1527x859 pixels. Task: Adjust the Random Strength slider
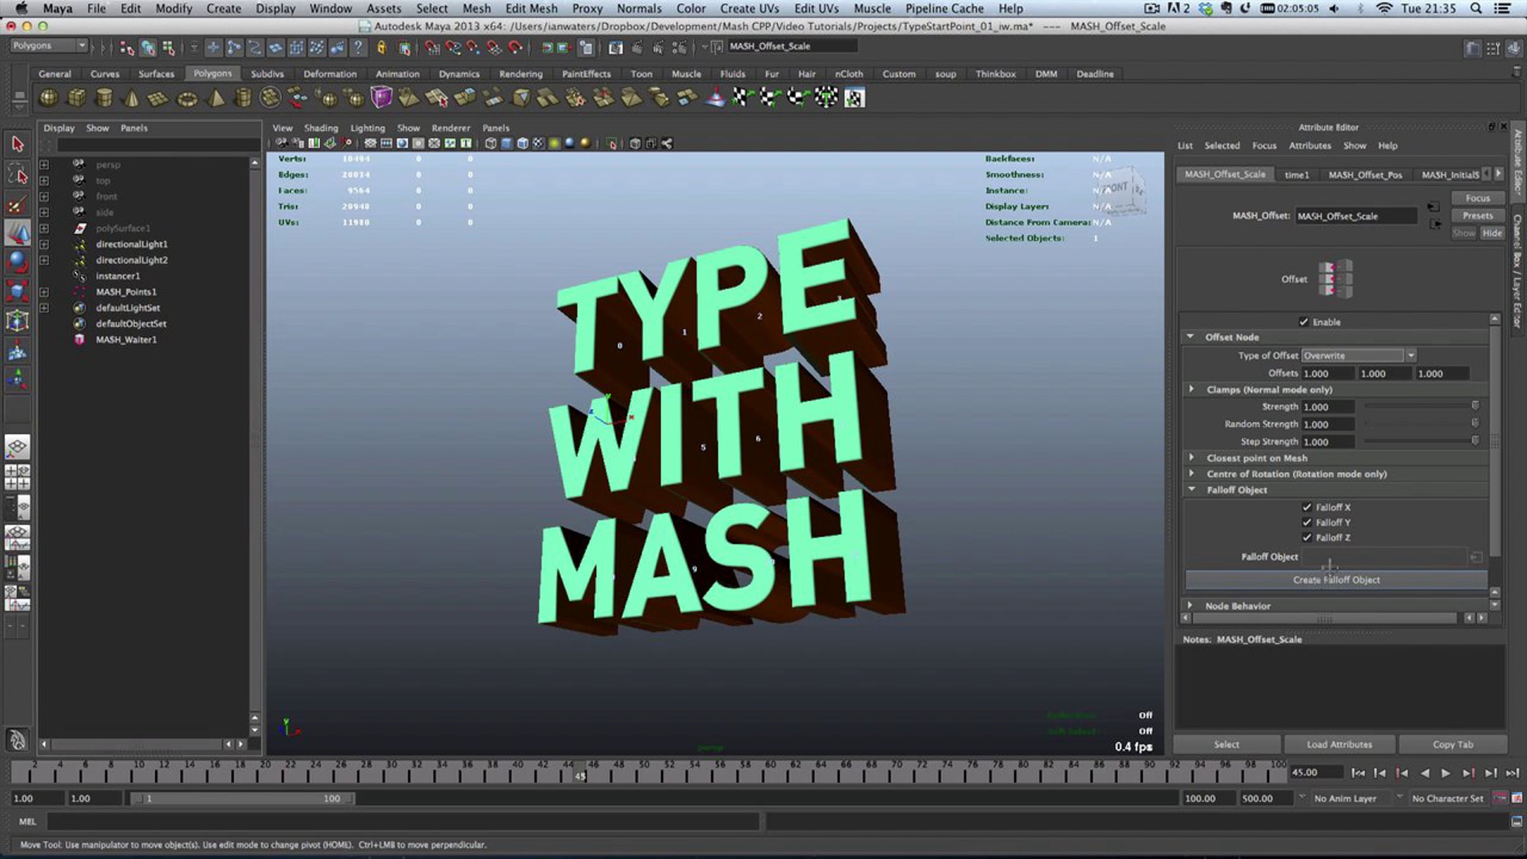(1420, 424)
